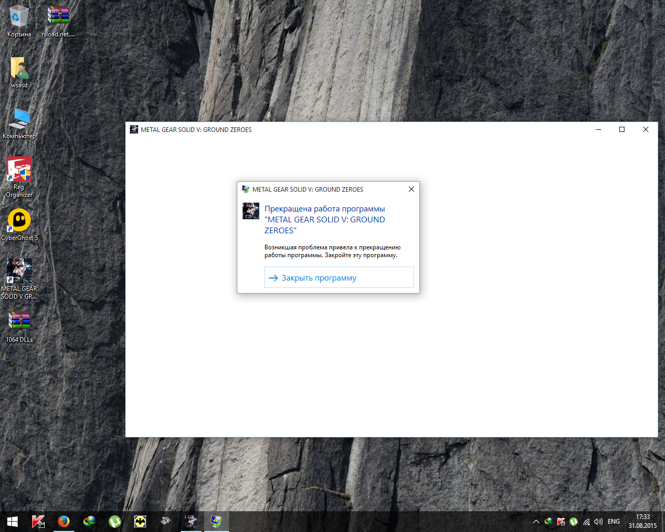The width and height of the screenshot is (665, 532).
Task: Click the satellite-icon app on the taskbar
Action: (165, 522)
